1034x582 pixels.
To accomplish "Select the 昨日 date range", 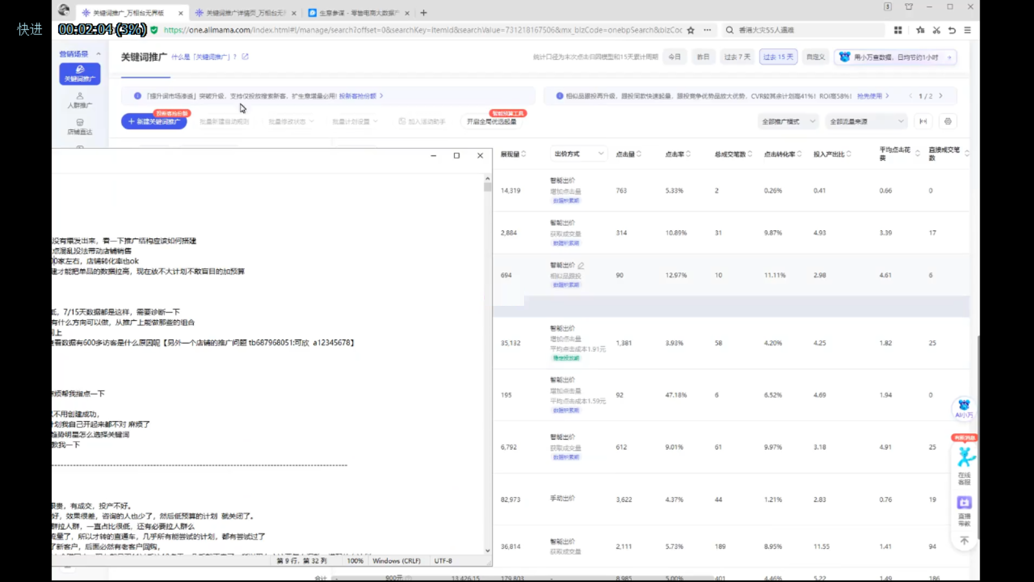I will point(702,57).
